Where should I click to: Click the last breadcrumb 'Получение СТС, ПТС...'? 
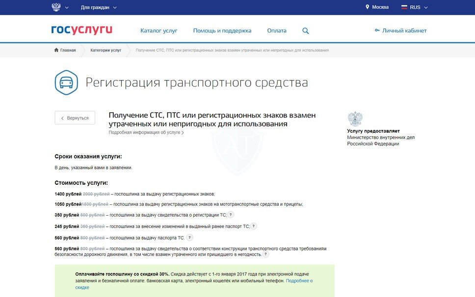click(x=232, y=50)
